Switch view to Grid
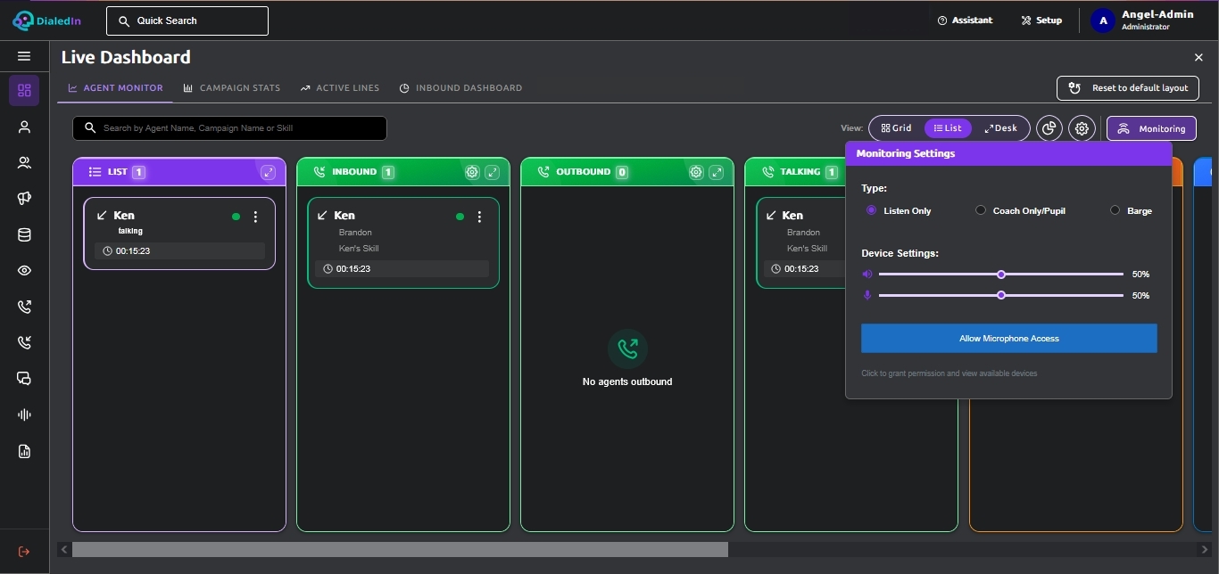The height and width of the screenshot is (574, 1219). 897,128
